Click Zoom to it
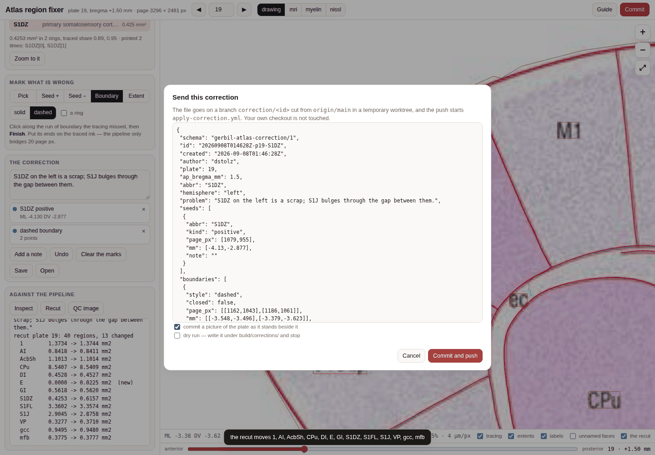655x455 pixels. click(27, 59)
